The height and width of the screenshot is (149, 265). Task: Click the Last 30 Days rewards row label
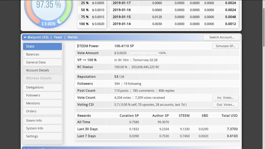tap(88, 129)
